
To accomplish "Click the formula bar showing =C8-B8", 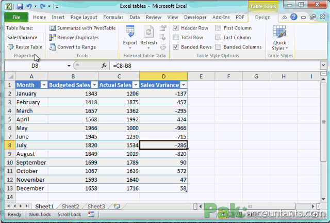I will [x=214, y=66].
